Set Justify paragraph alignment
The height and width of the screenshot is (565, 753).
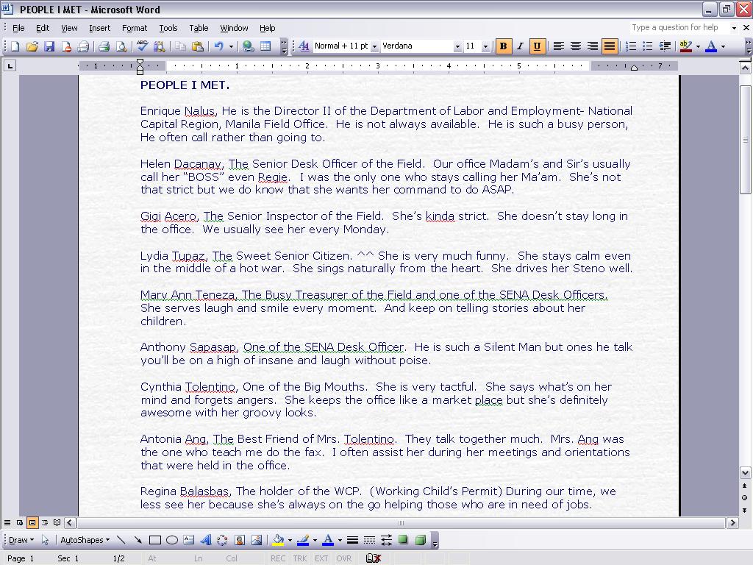pos(610,46)
